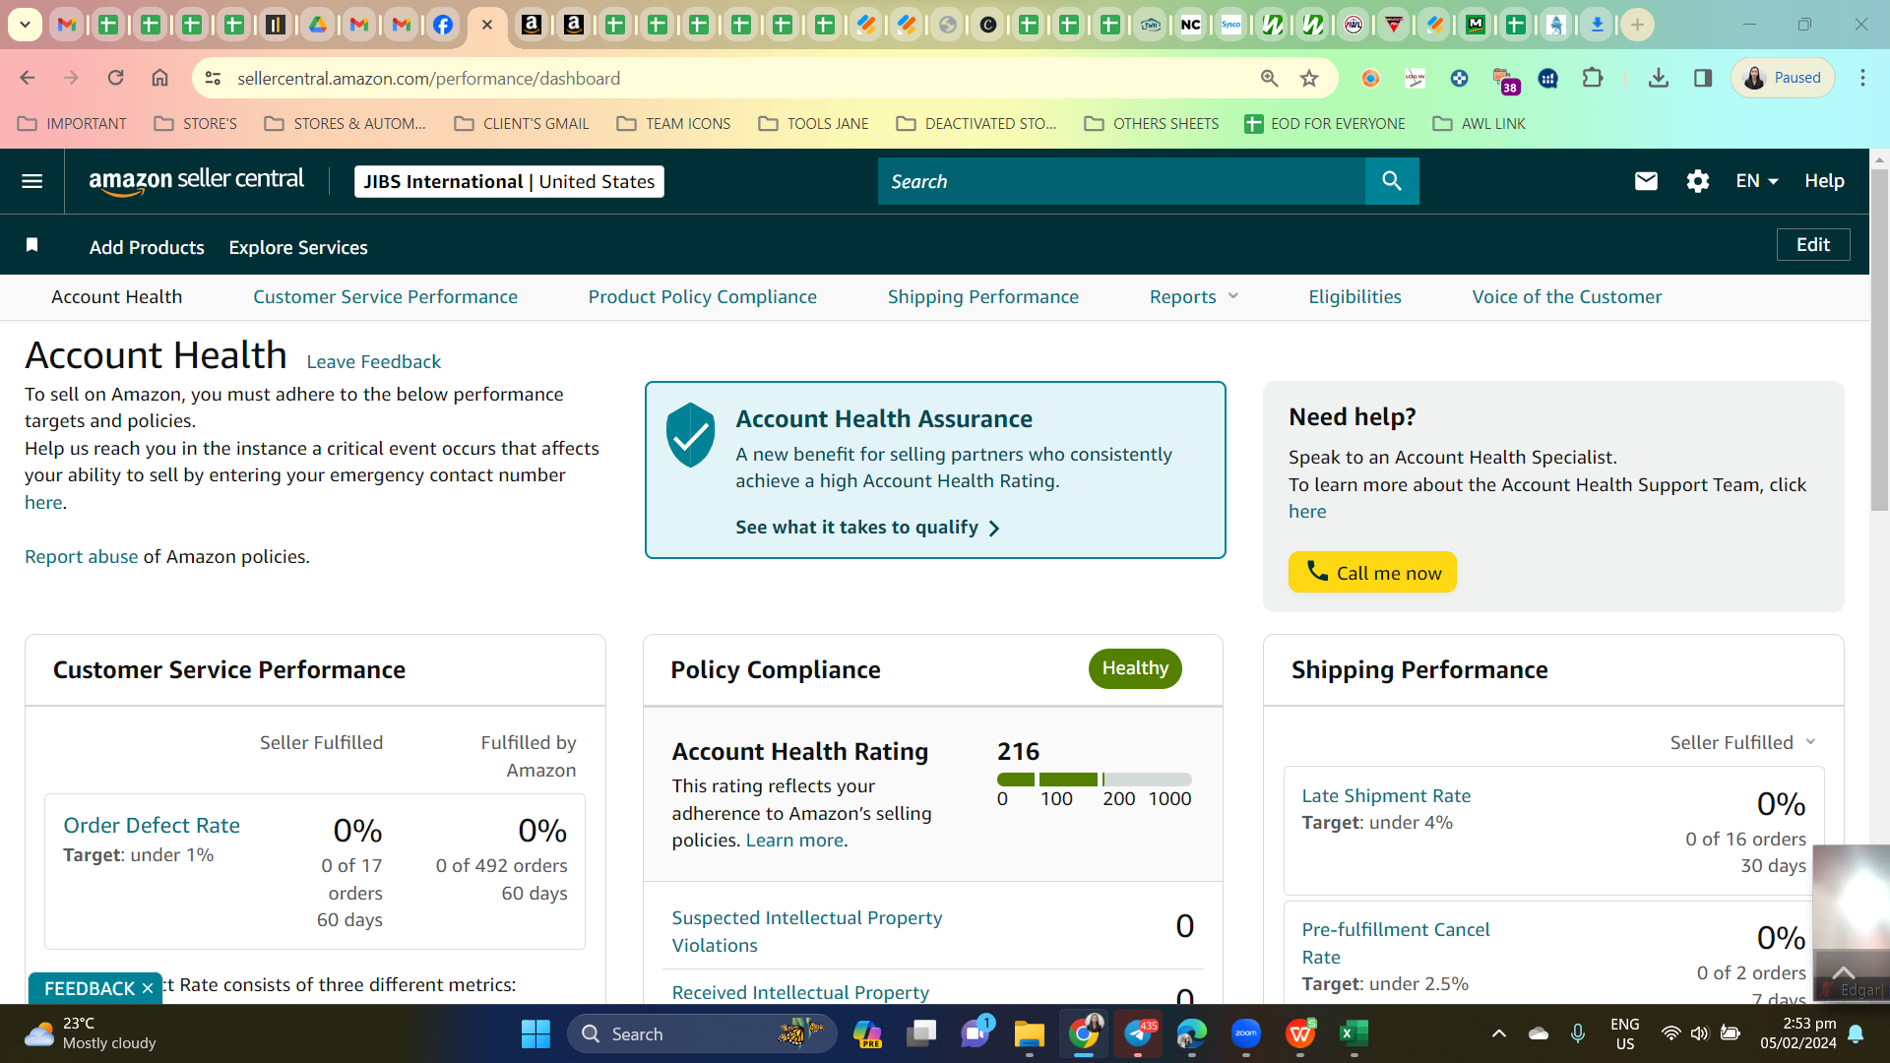Show hidden system tray icons
Viewport: 1890px width, 1063px height.
point(1498,1033)
